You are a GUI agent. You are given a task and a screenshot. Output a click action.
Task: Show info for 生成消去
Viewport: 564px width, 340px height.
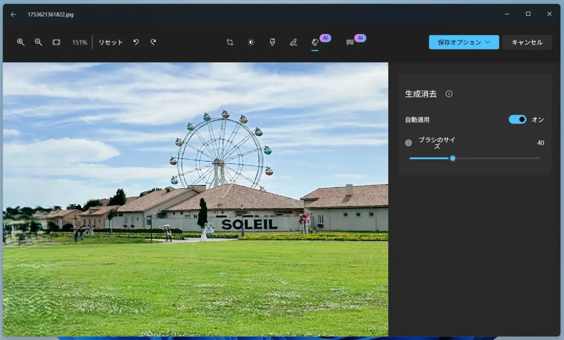[449, 94]
